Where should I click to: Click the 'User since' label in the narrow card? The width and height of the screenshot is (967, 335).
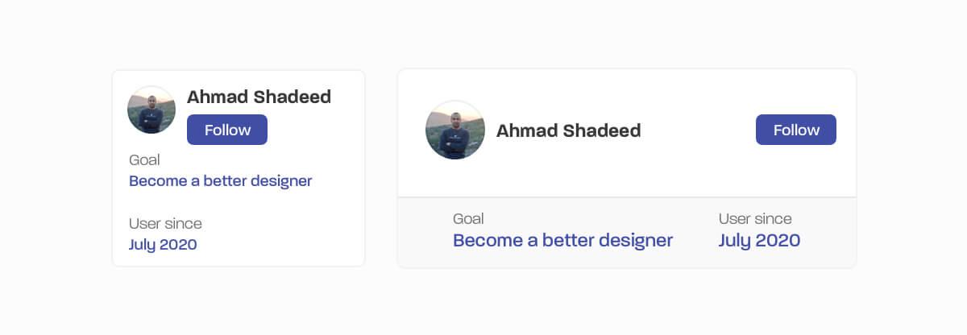point(165,224)
